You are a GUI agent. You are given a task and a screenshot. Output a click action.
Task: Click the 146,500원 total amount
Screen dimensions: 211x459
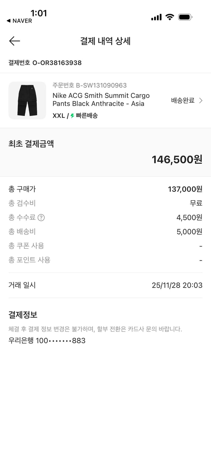(177, 159)
